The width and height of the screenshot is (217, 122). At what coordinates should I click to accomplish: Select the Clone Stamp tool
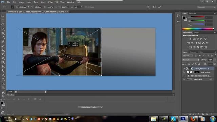3,50
